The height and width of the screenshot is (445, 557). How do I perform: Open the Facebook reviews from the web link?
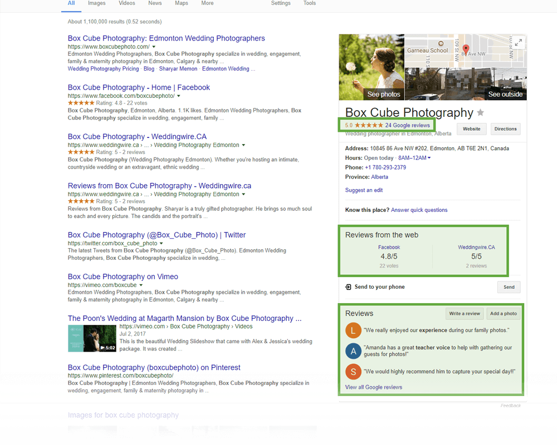(389, 248)
